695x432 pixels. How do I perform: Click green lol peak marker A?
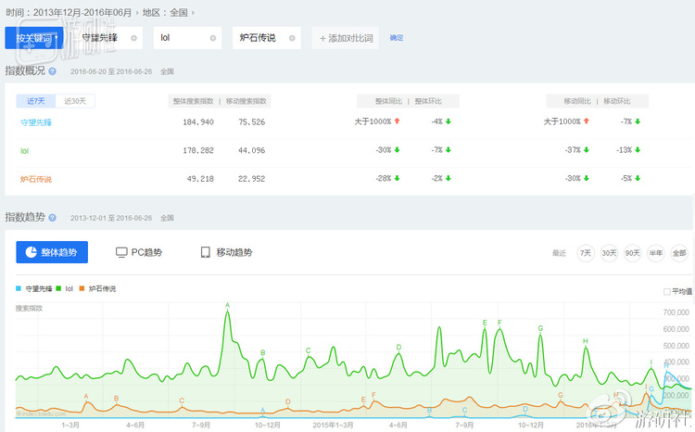227,305
